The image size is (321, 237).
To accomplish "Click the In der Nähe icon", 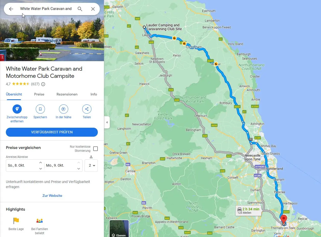I will pos(63,109).
